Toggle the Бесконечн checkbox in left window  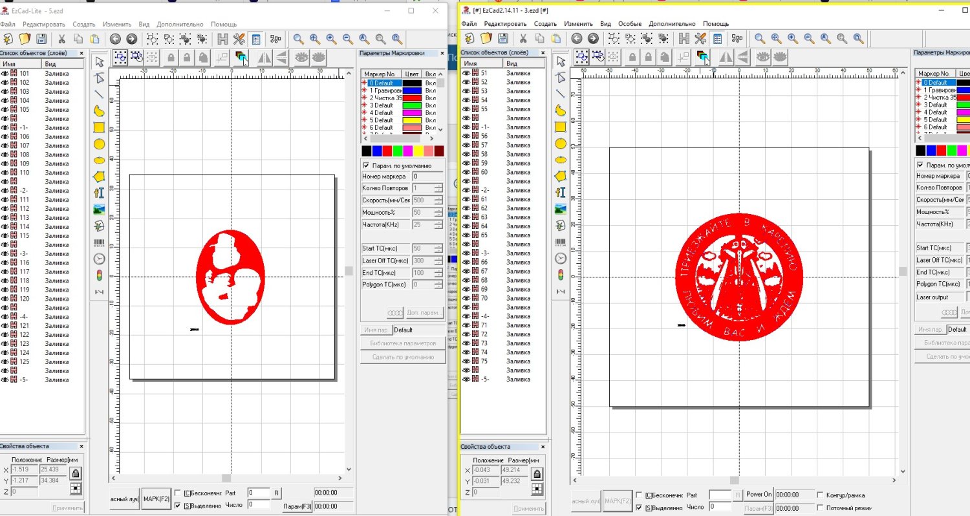pyautogui.click(x=178, y=493)
